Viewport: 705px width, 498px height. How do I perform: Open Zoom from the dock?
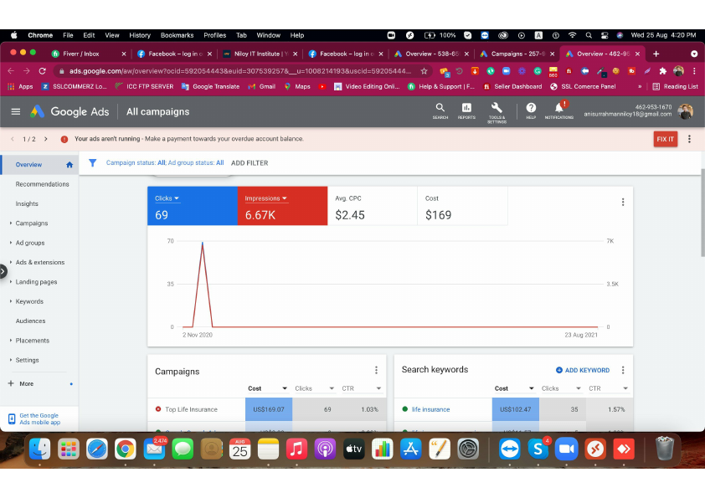567,449
